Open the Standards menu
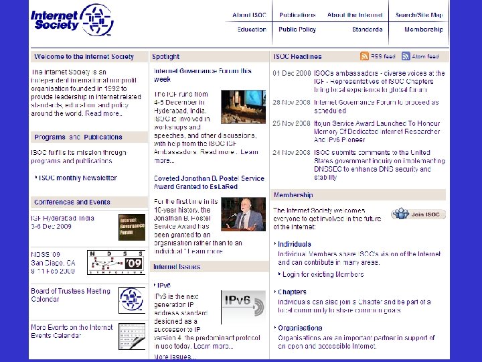482x362 pixels. pos(367,29)
